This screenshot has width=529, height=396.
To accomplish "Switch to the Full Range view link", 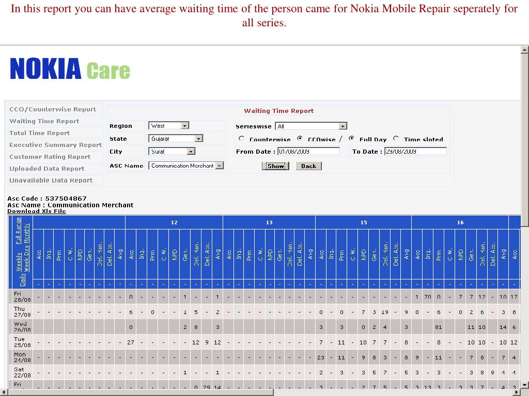I will click(19, 230).
